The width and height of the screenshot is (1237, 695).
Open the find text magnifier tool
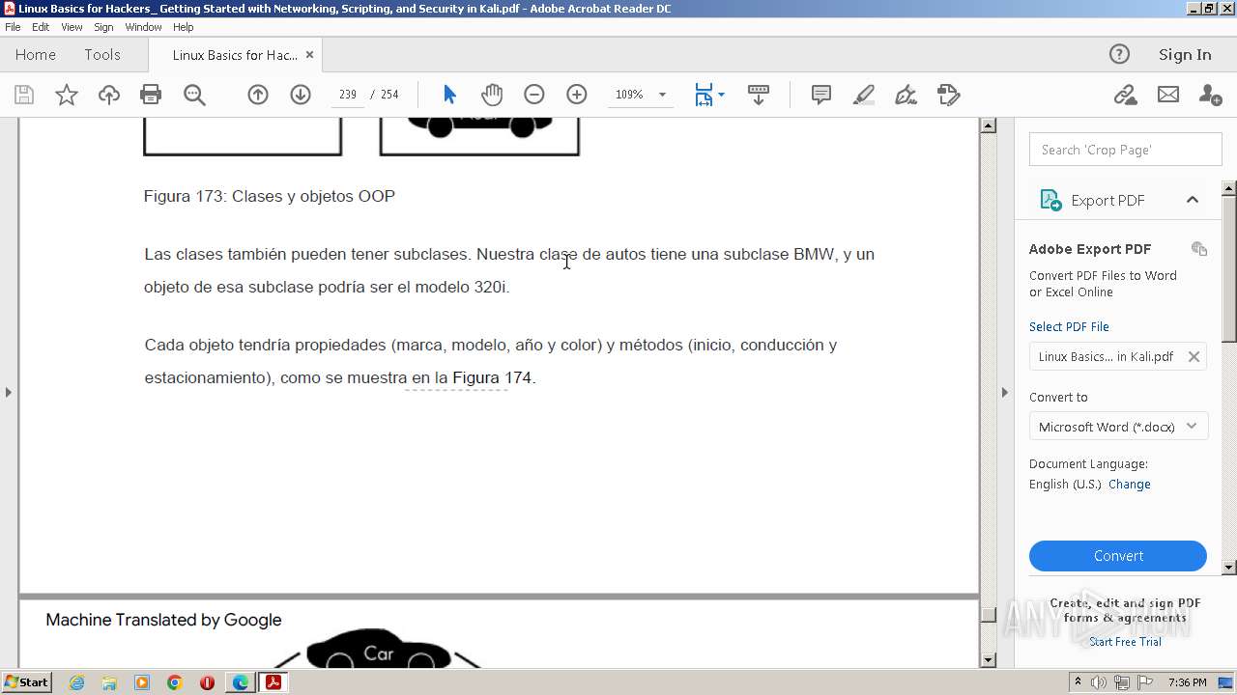click(194, 95)
